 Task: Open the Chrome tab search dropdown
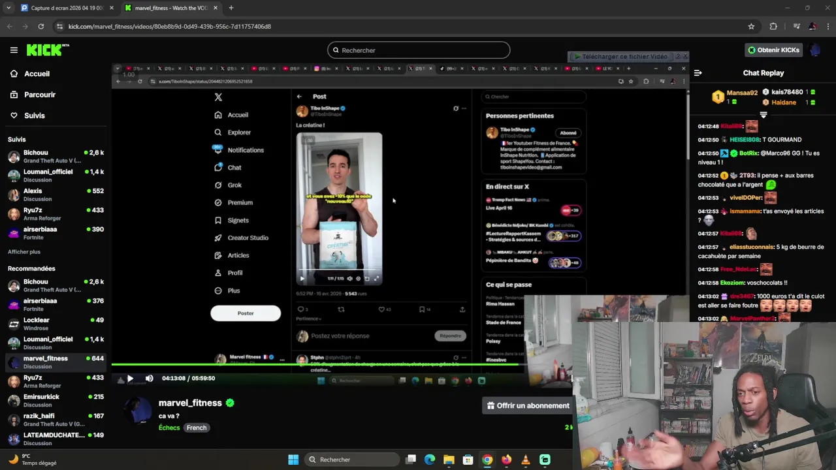point(8,8)
